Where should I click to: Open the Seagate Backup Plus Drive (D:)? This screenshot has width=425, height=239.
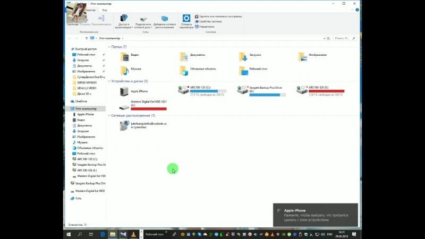coord(243,90)
